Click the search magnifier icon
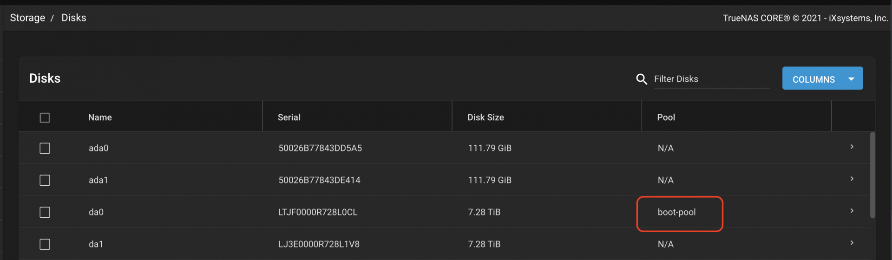The height and width of the screenshot is (260, 892). [641, 79]
